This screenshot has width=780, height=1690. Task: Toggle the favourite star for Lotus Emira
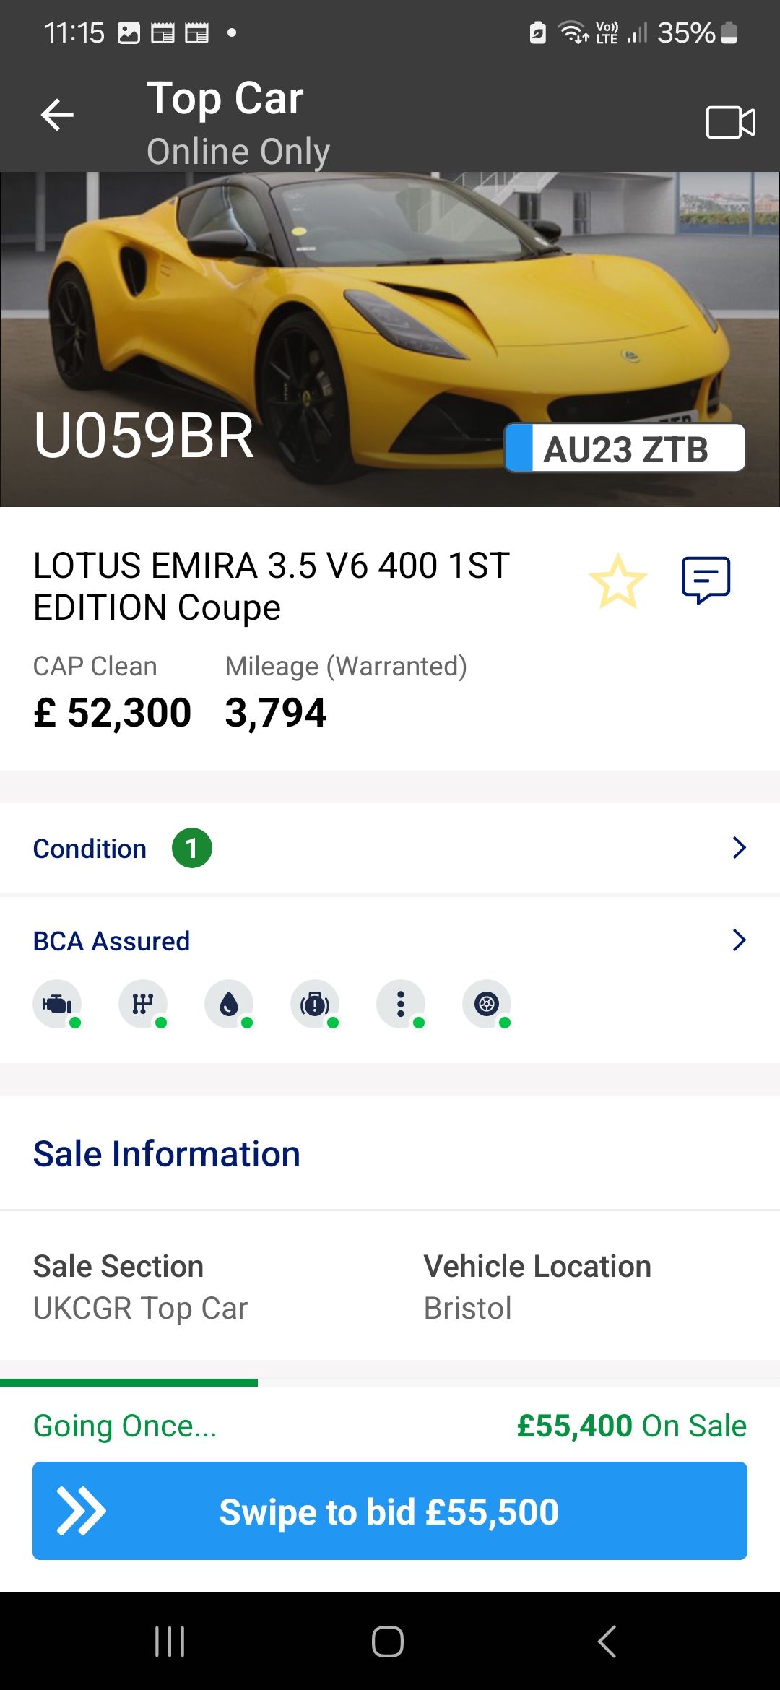click(617, 581)
